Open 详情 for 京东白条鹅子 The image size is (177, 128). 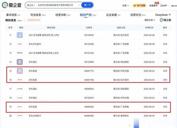[x=165, y=116]
